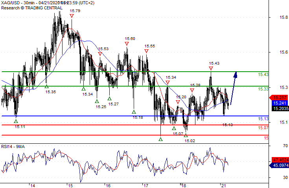Screen dimensions: 289x188
Task: Click the red down-triangle marker under 15.79
Action: pos(72,16)
